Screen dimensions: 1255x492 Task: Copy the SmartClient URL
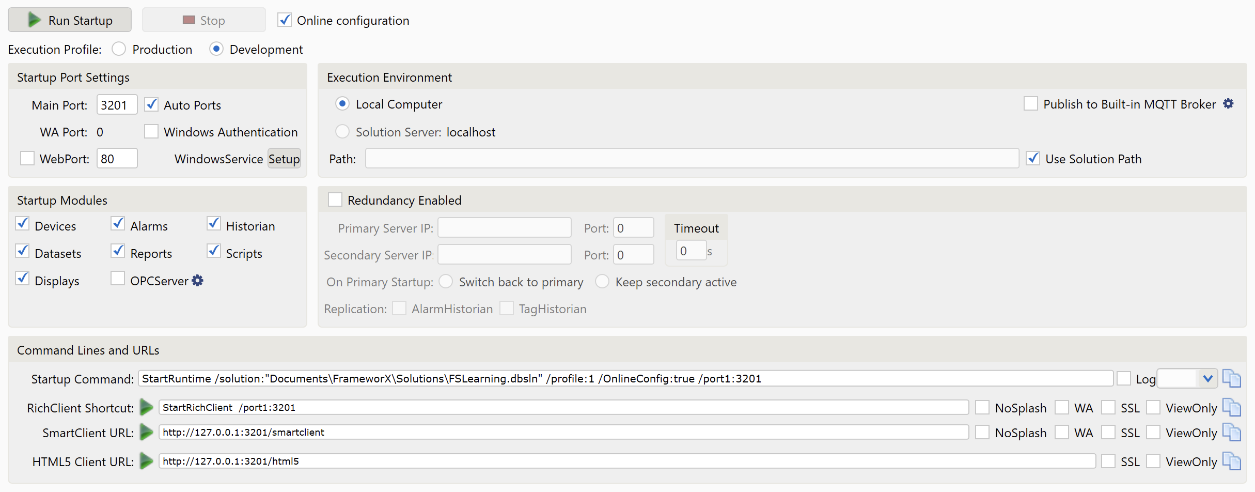click(1232, 433)
